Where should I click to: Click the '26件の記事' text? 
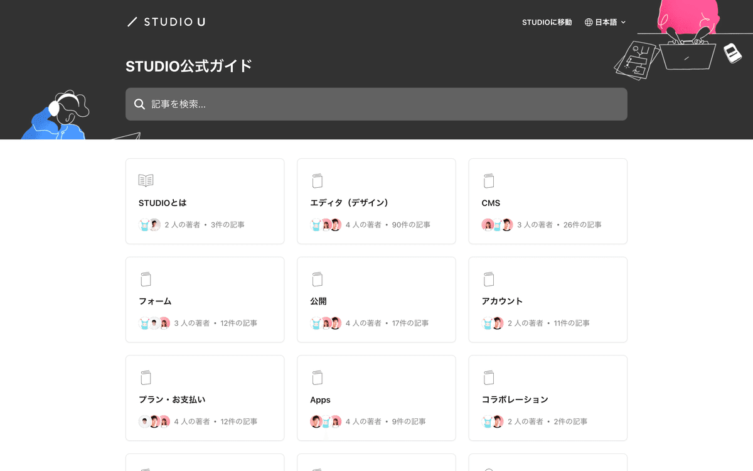click(582, 225)
